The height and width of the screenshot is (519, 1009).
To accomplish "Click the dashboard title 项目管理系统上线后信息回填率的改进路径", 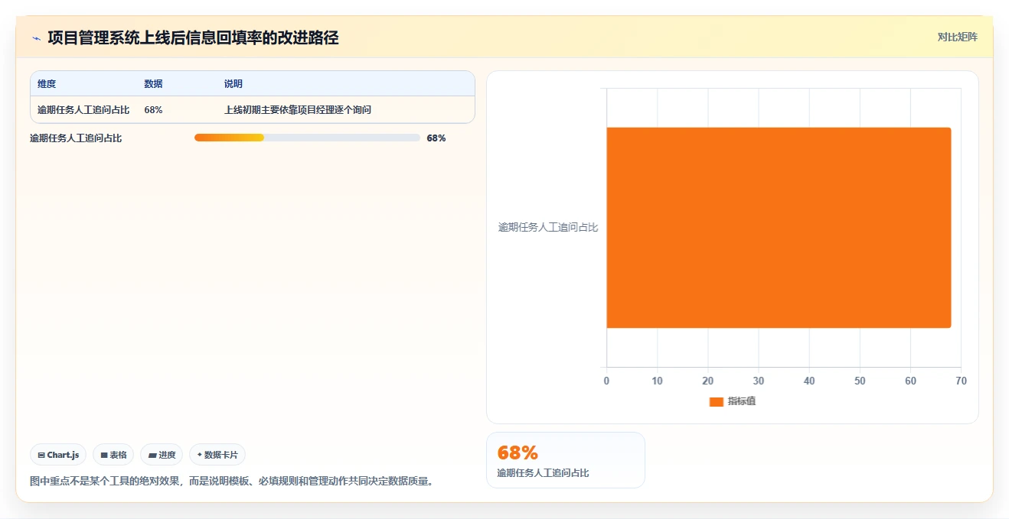I will pos(193,37).
